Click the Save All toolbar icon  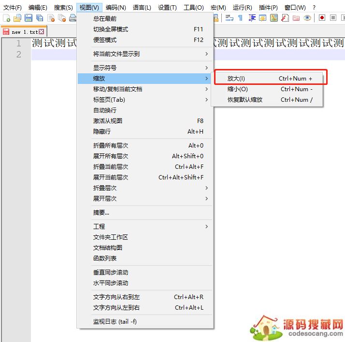[x=39, y=18]
